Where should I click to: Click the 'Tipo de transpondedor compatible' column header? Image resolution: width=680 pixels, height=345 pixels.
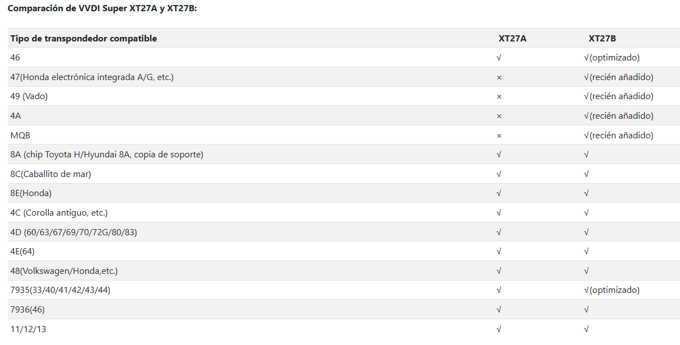(x=83, y=39)
